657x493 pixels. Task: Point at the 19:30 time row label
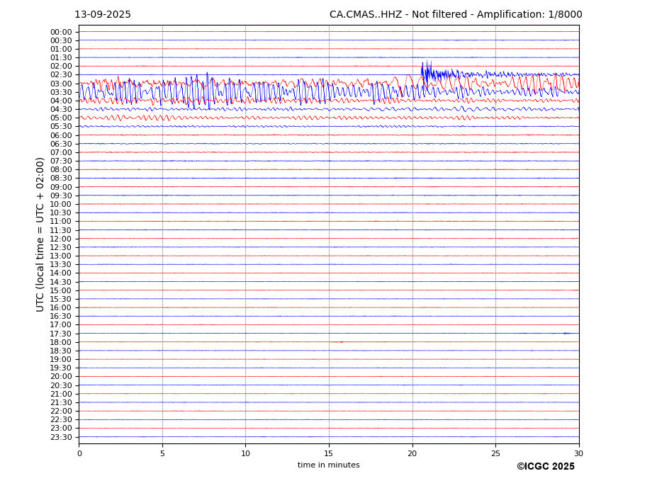click(x=61, y=368)
